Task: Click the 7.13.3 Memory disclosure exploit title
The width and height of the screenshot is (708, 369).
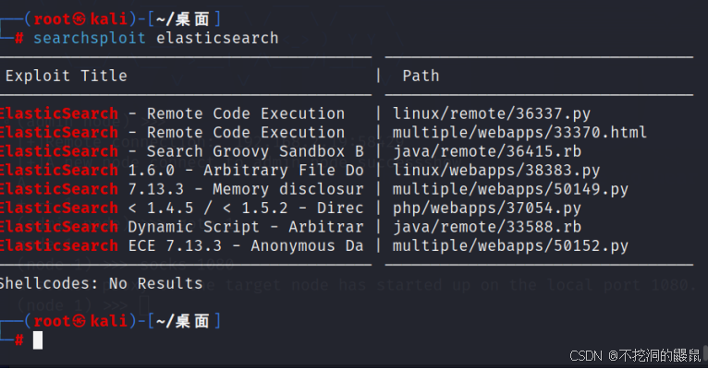Action: tap(245, 189)
